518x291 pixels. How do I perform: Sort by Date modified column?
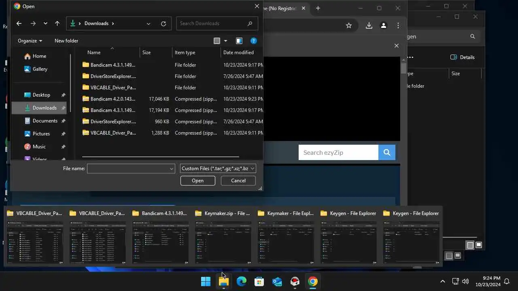239,53
